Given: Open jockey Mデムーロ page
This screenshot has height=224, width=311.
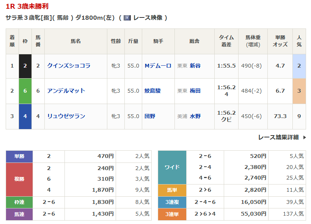Looking at the screenshot, I should [x=158, y=66].
